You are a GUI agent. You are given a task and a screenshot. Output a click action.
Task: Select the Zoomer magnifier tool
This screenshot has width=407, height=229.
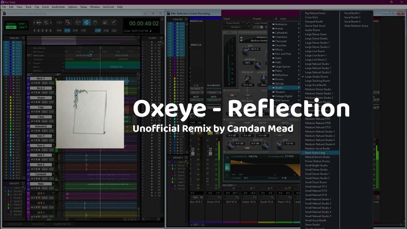pos(68,22)
